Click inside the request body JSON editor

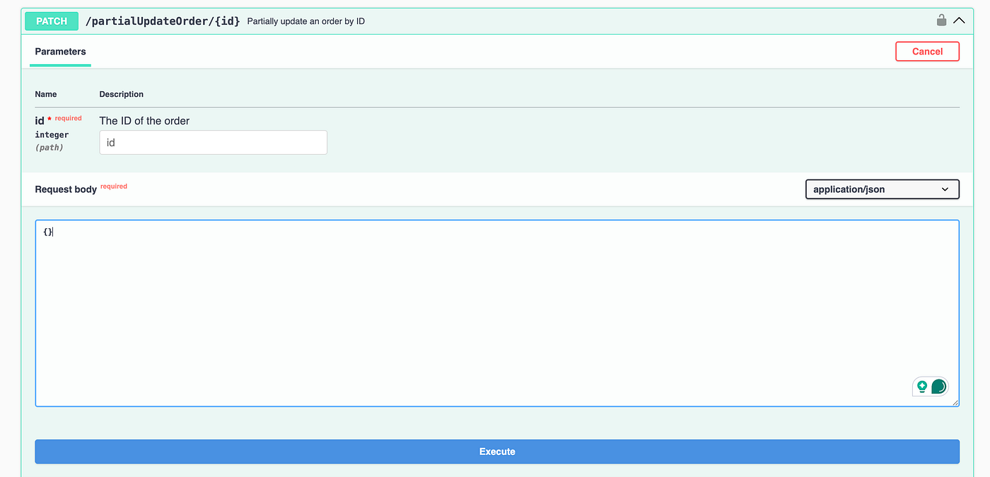click(497, 313)
